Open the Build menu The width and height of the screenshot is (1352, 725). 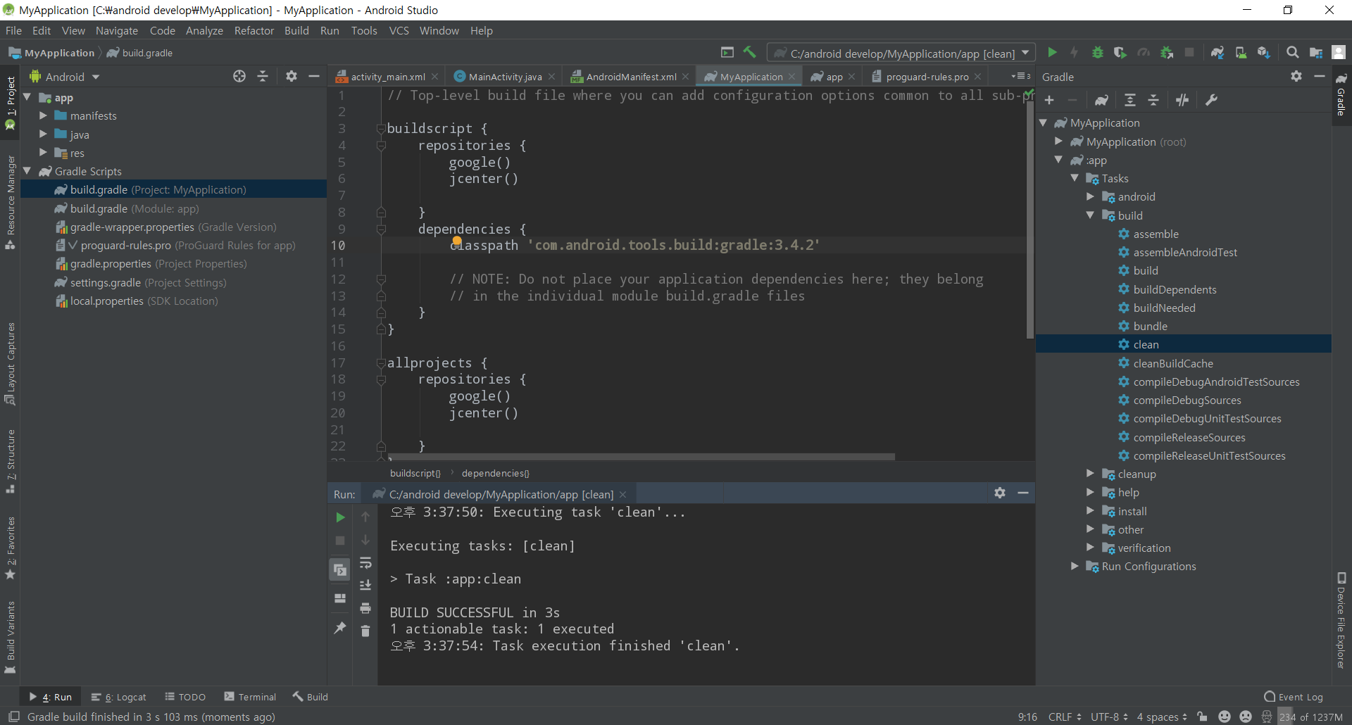click(296, 30)
